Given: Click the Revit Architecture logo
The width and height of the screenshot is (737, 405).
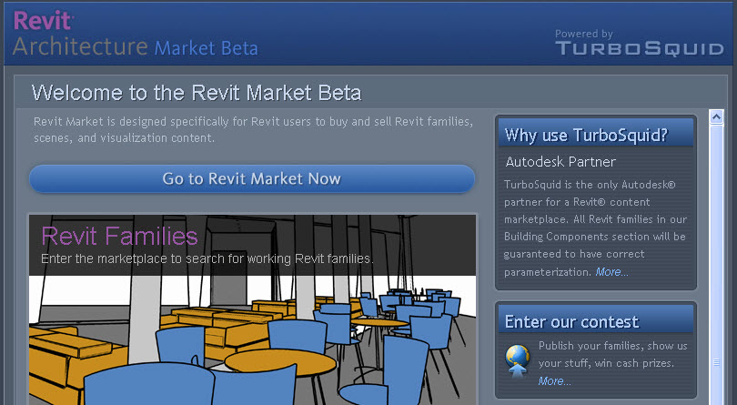Looking at the screenshot, I should (x=80, y=34).
